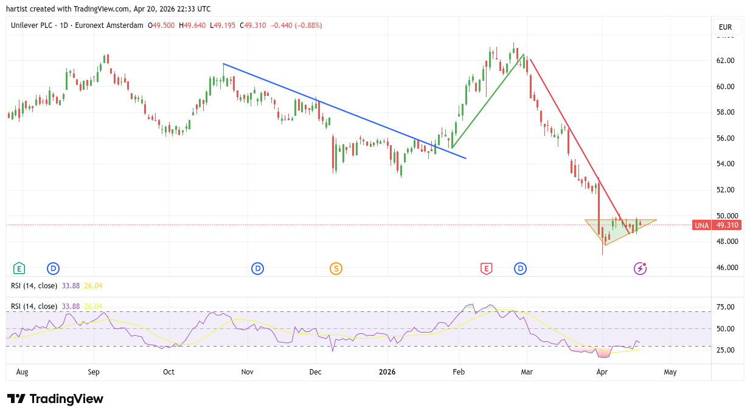
Task: Click the 2026 label on time axis
Action: (x=386, y=371)
